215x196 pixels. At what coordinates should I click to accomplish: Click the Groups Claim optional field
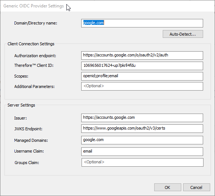pyautogui.click(x=142, y=162)
